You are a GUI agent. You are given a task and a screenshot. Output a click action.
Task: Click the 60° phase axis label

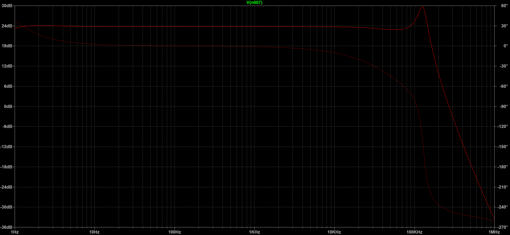(504, 6)
